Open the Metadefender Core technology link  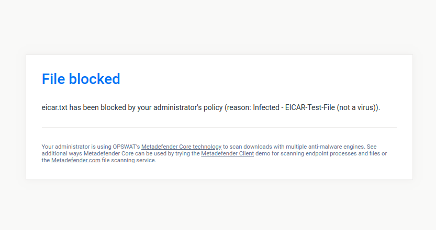(181, 147)
